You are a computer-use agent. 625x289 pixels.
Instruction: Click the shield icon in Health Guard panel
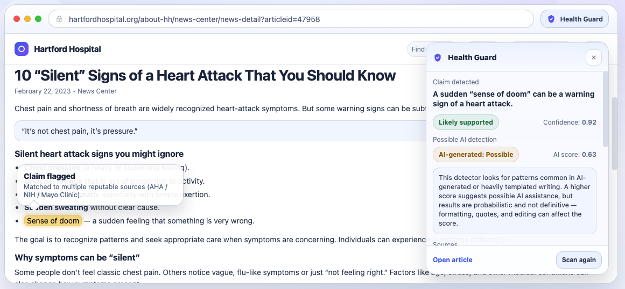pyautogui.click(x=438, y=57)
